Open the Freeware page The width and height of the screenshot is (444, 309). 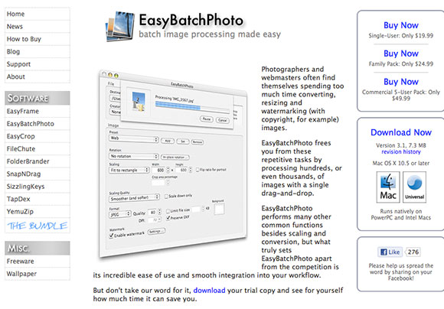tap(37, 261)
